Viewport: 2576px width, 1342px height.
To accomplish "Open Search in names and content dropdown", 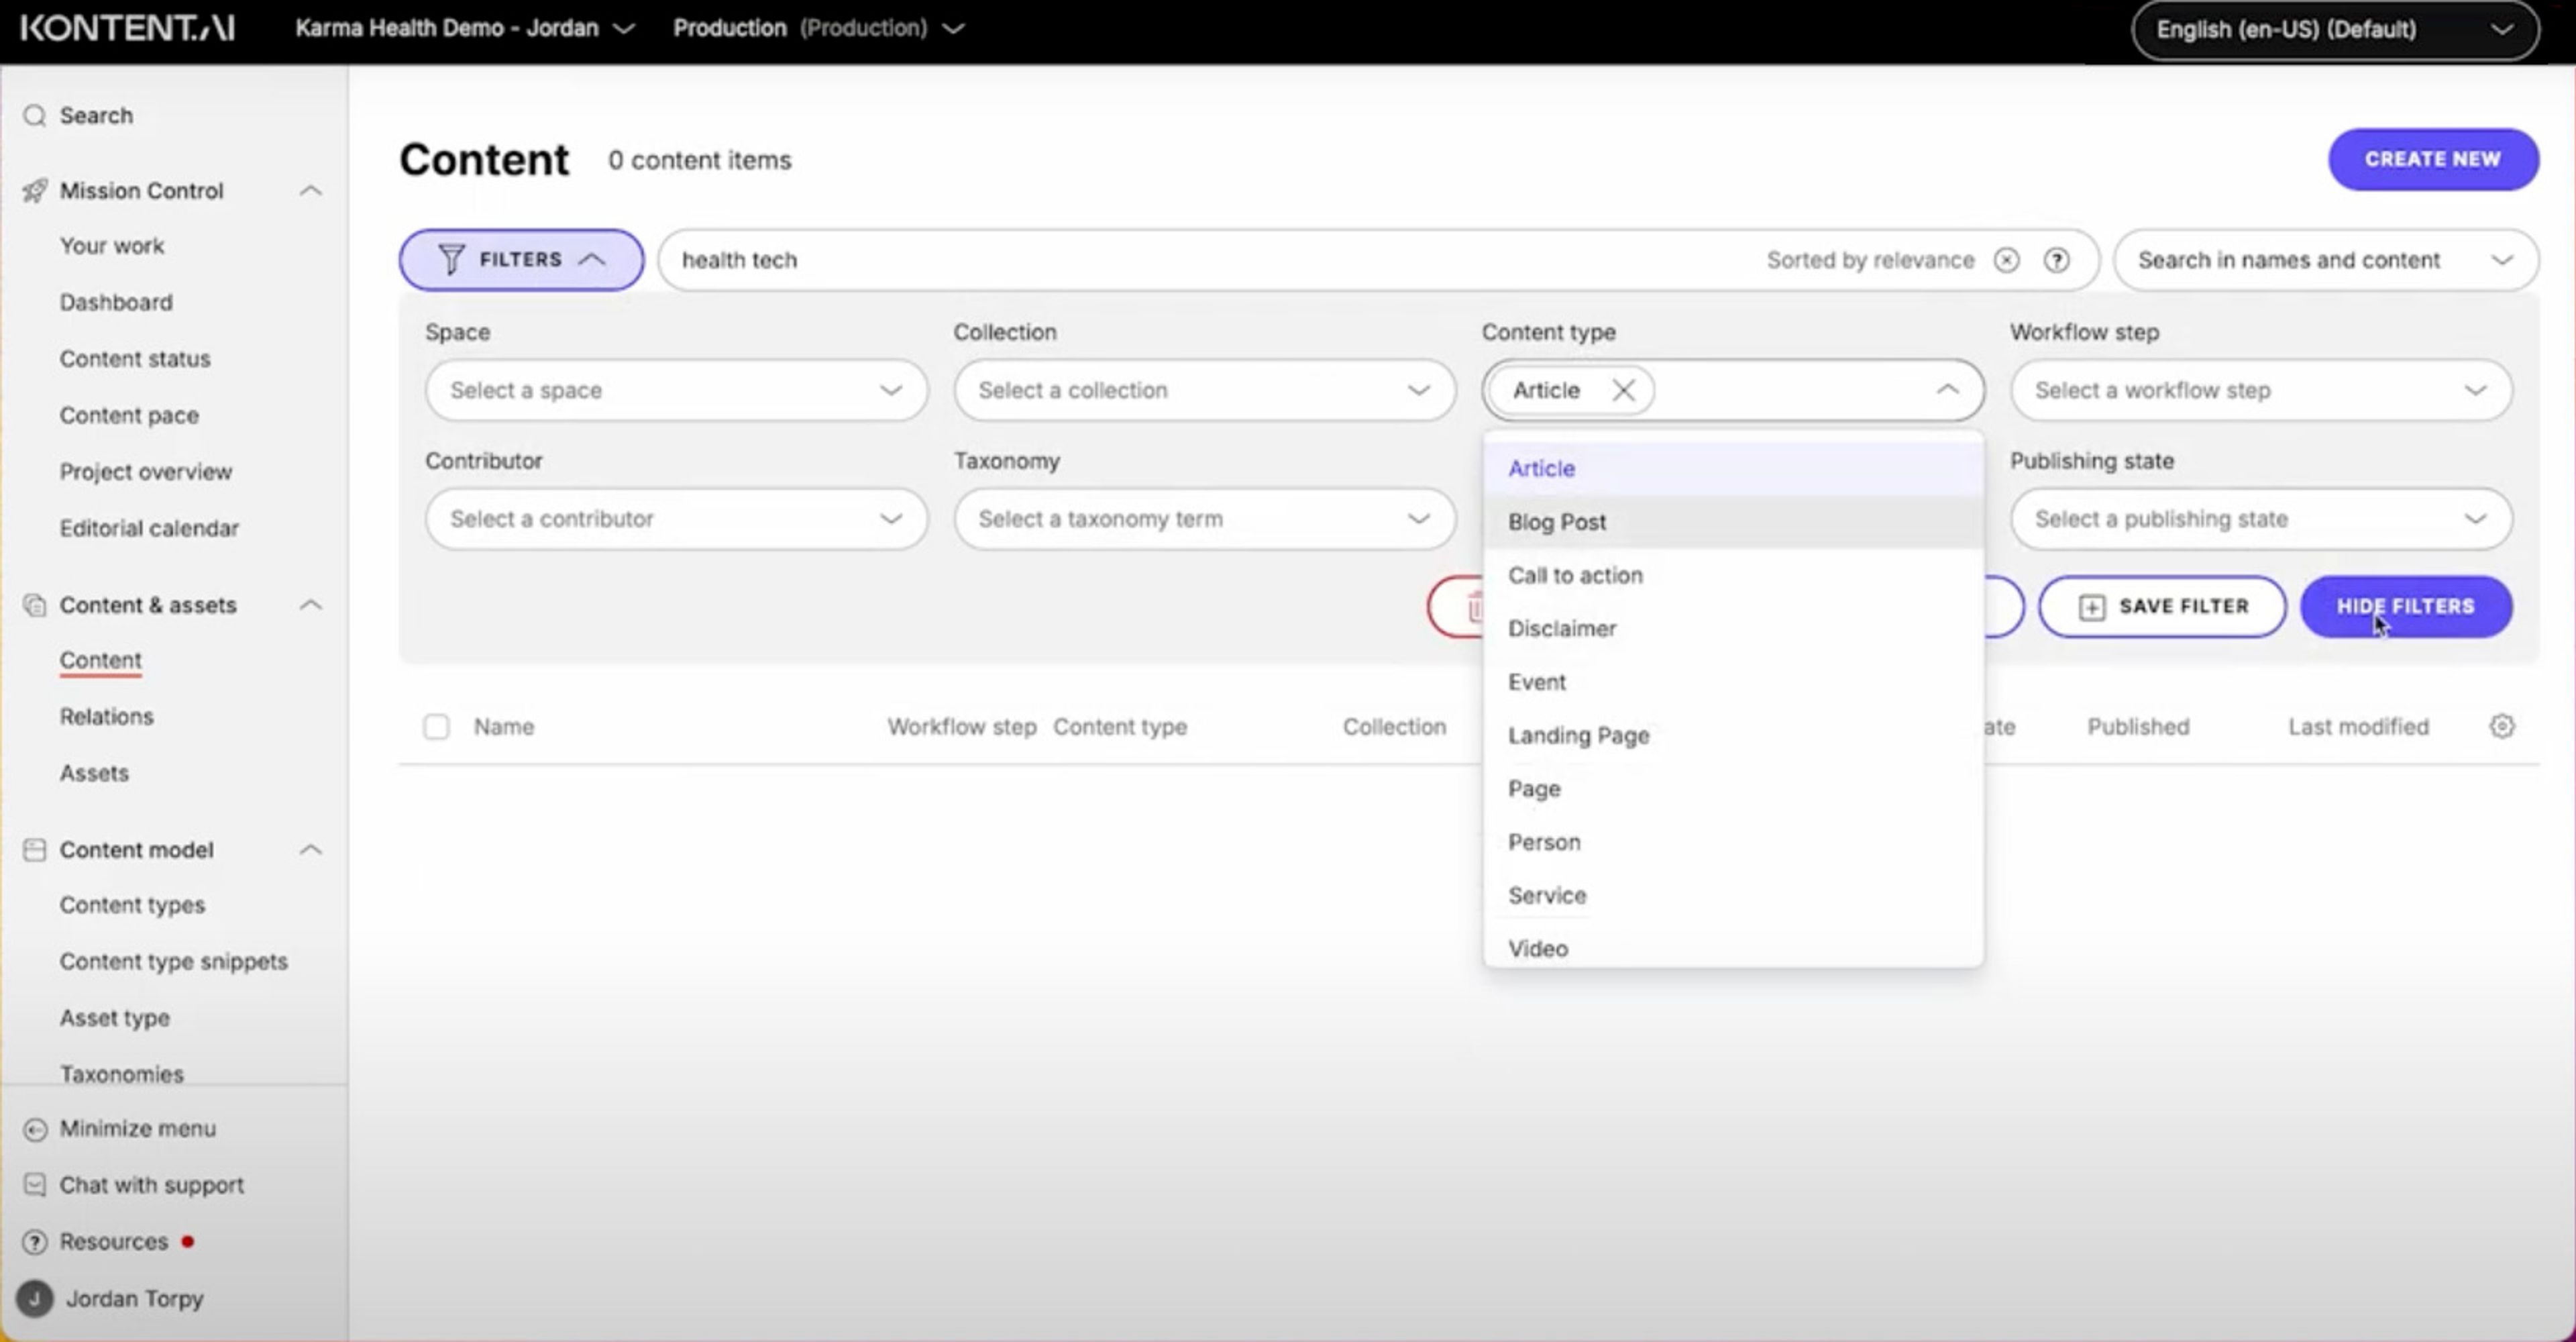I will [2324, 261].
